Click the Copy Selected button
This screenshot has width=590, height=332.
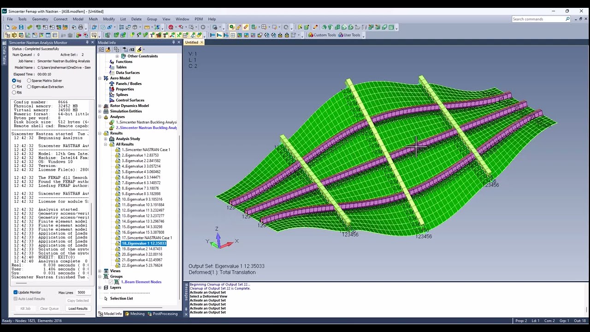[78, 301]
